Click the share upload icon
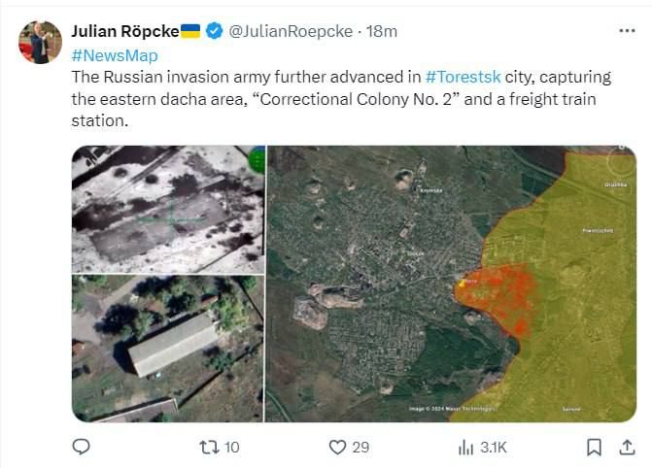The image size is (652, 468). 625,447
